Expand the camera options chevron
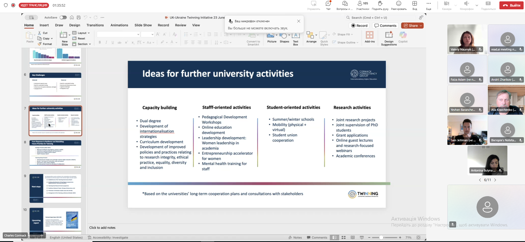 coord(456,5)
